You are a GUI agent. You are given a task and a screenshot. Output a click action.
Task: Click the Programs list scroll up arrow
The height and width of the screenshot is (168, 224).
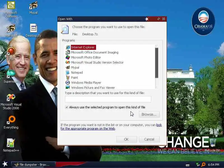coord(157,46)
